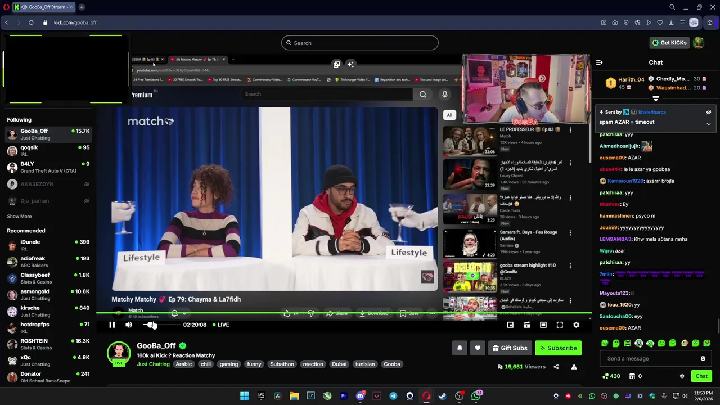Focus the Kick search field
The image size is (720, 405).
click(x=360, y=43)
